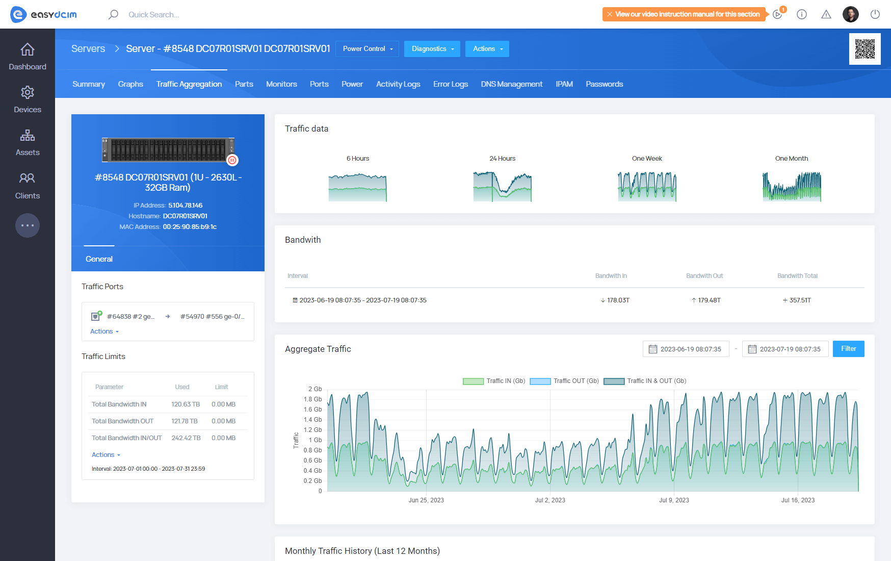Click the bandwidth interval calendar icon

click(x=295, y=300)
